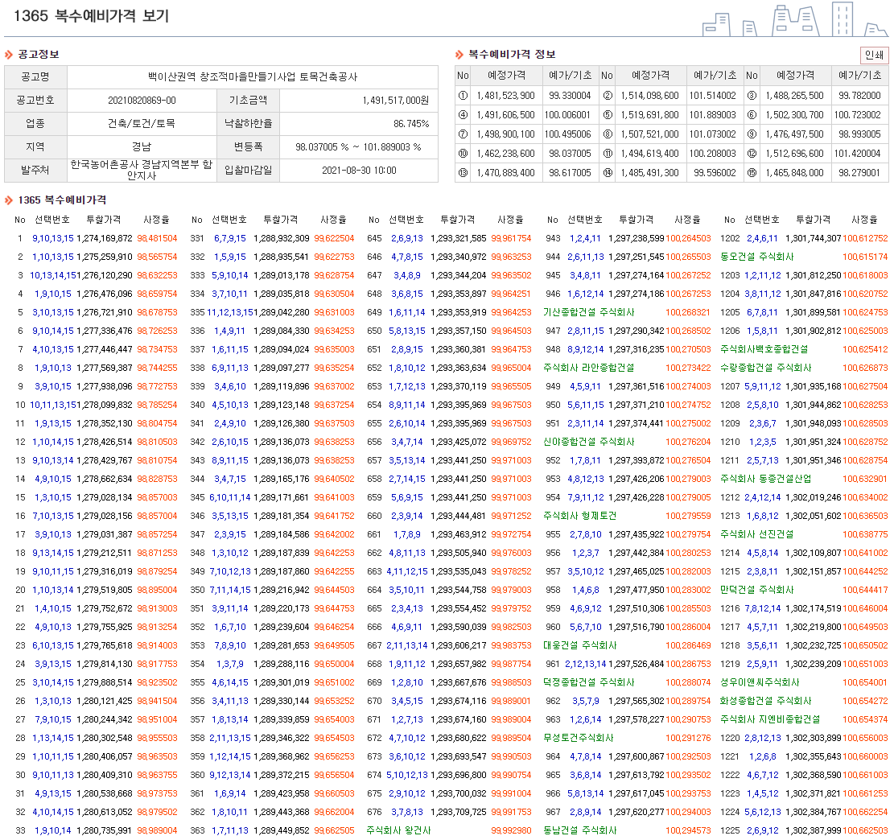Click selection numbers 9,10,13,15 in row 1
The image size is (894, 840).
(53, 238)
